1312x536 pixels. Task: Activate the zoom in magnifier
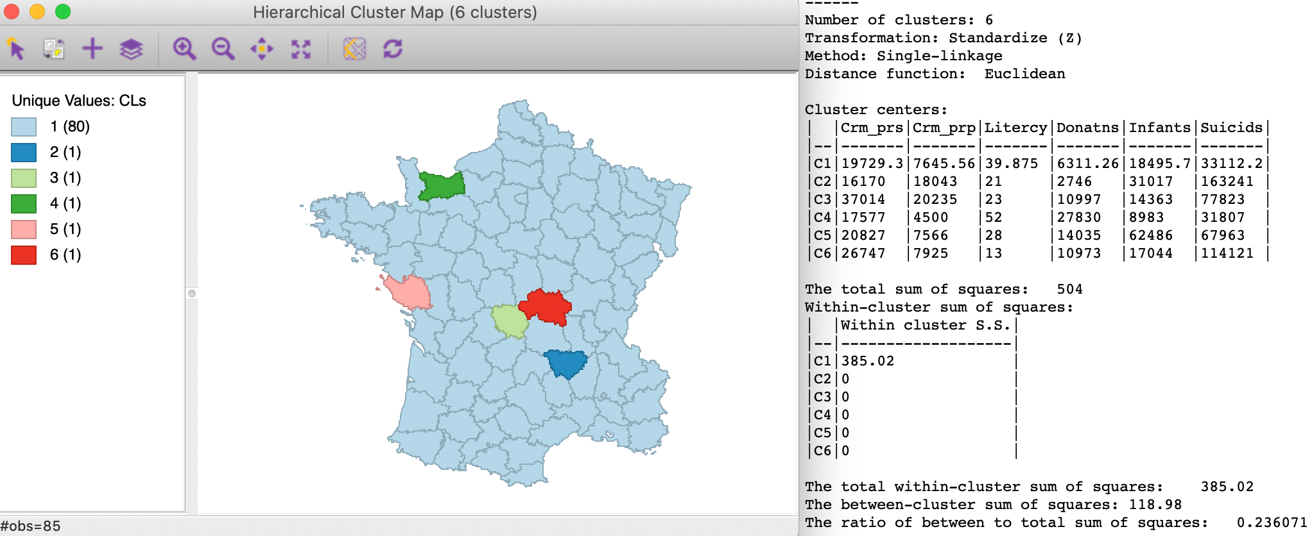pyautogui.click(x=184, y=49)
